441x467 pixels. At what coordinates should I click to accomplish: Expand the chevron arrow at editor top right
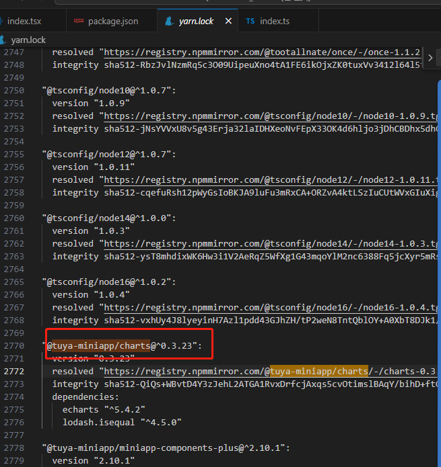point(430,58)
